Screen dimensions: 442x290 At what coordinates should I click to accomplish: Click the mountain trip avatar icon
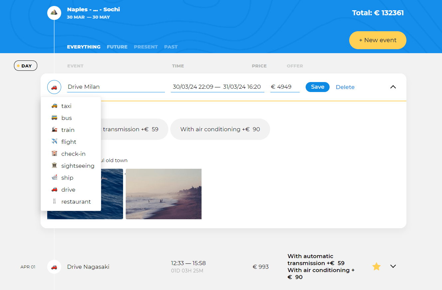(54, 13)
